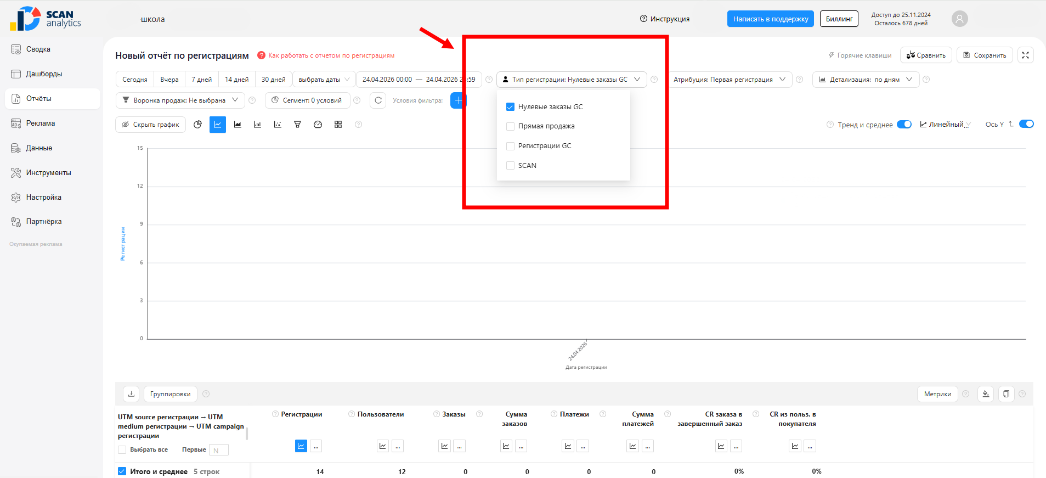Click the Сравнить button
The height and width of the screenshot is (478, 1046).
tap(926, 55)
